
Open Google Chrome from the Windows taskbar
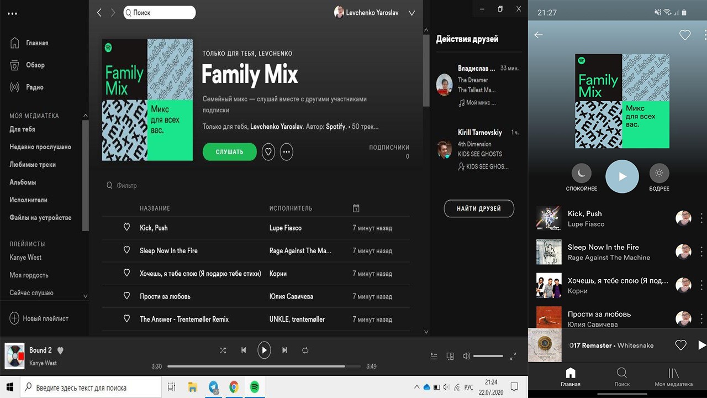coord(234,387)
